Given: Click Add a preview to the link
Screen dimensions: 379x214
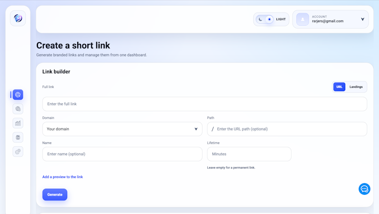Looking at the screenshot, I should pyautogui.click(x=63, y=177).
